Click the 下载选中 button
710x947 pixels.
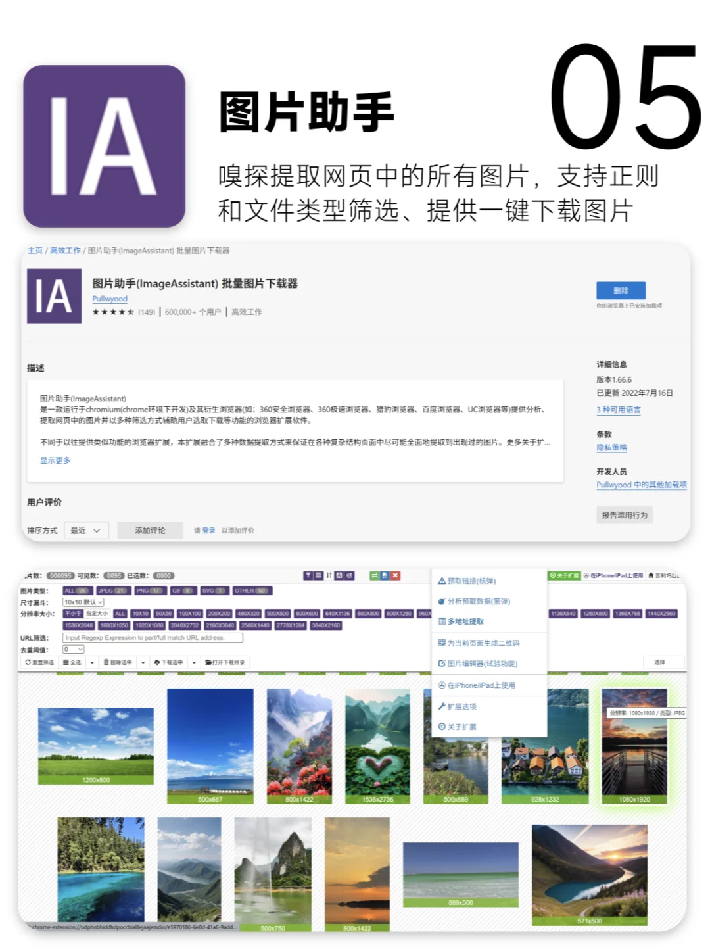[x=169, y=662]
